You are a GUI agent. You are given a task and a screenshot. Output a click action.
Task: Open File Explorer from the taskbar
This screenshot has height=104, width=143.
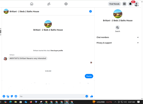click(x=15, y=102)
